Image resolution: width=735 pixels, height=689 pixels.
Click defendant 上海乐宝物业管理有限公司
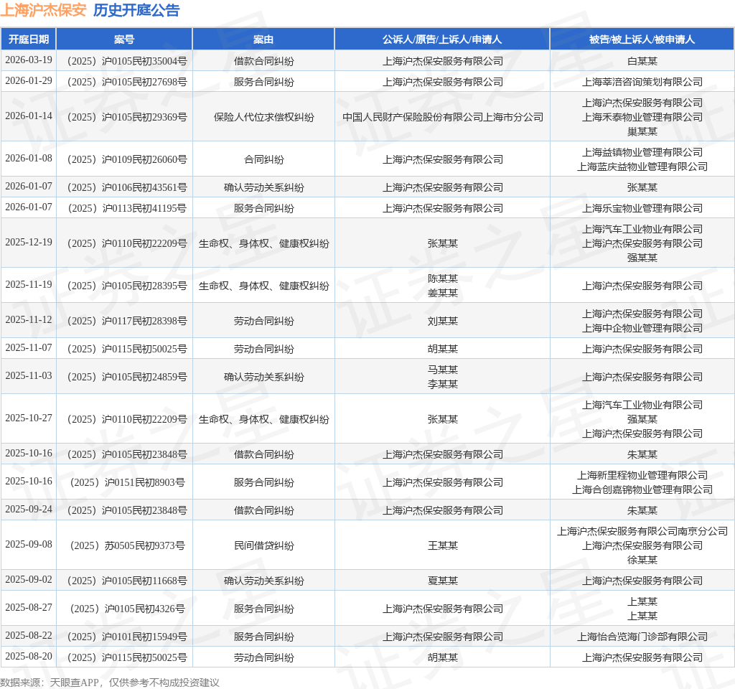642,208
